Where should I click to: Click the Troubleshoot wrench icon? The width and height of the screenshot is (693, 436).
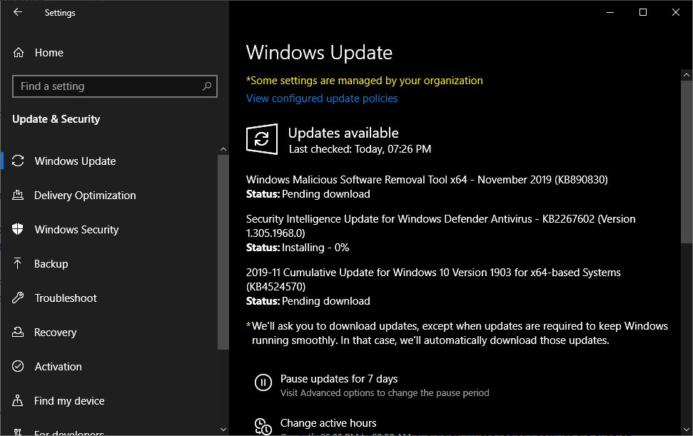coord(18,298)
